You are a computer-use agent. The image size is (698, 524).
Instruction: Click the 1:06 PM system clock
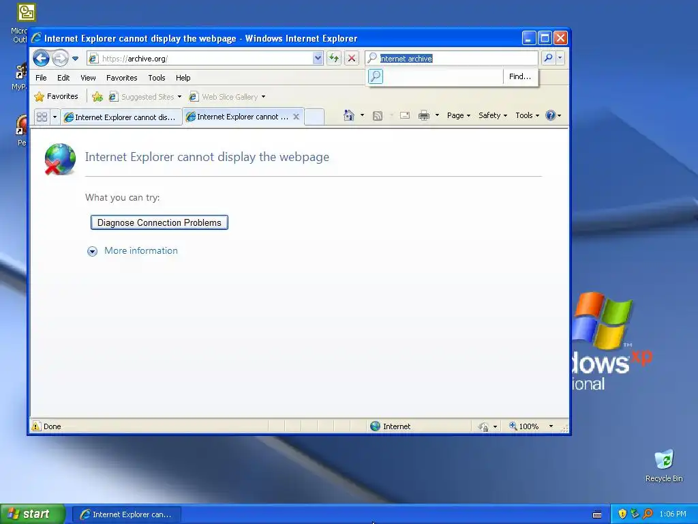tap(673, 514)
